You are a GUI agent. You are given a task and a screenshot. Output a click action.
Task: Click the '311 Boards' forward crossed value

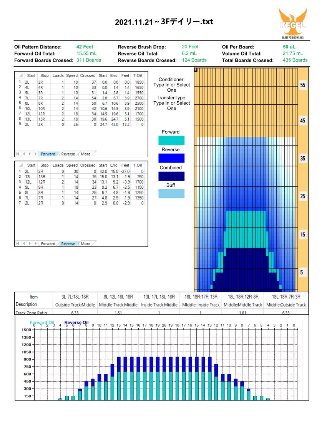[x=89, y=60]
